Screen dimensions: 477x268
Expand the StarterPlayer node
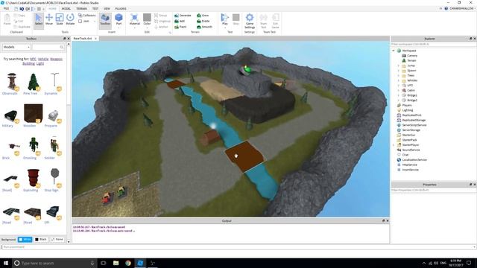point(394,145)
